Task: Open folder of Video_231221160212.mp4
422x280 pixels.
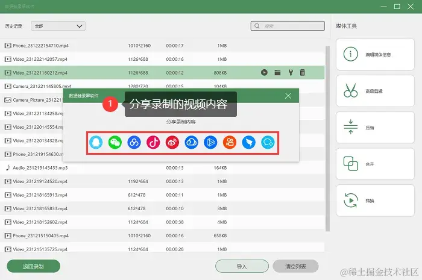Action: [277, 72]
